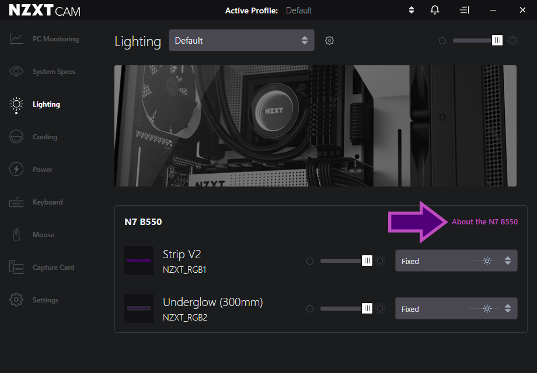Click the Strip V2 device name
The width and height of the screenshot is (537, 373).
(182, 254)
